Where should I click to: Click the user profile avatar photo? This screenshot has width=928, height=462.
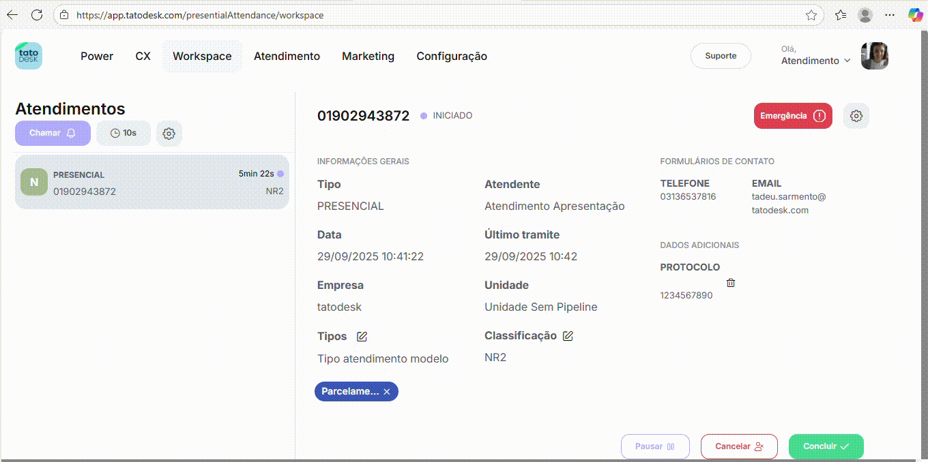(874, 56)
